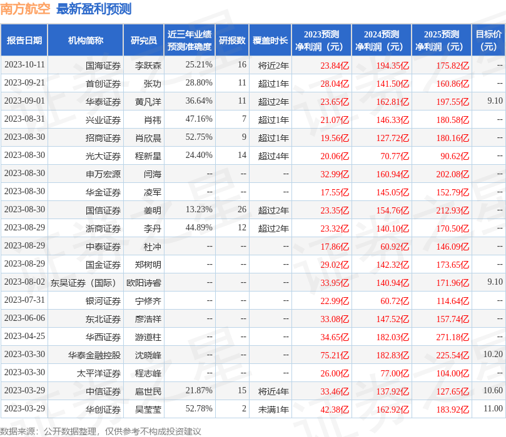Click the 2023预测净利润 column header
The width and height of the screenshot is (506, 437).
click(321, 40)
